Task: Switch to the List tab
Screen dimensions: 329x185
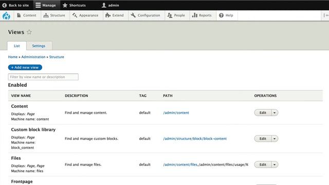Action: tap(17, 46)
